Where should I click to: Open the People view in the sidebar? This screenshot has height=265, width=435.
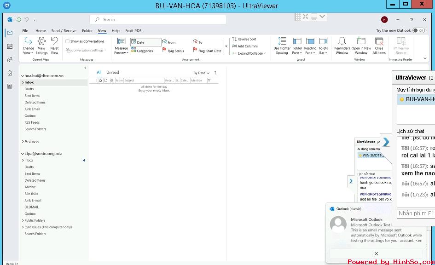click(x=10, y=60)
